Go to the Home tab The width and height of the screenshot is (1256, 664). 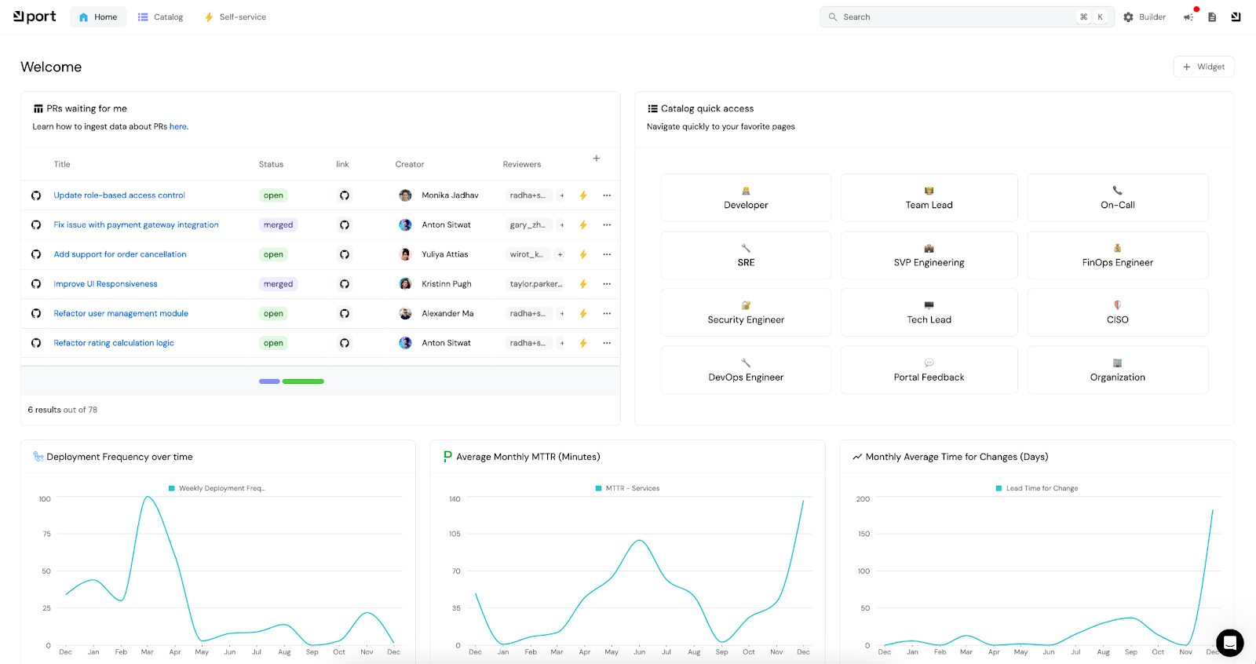tap(98, 17)
